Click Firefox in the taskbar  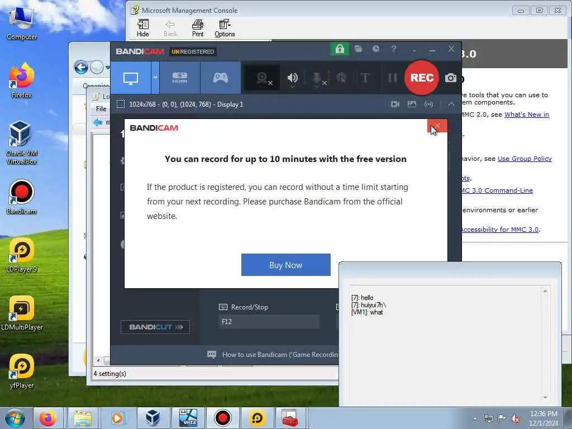click(48, 418)
